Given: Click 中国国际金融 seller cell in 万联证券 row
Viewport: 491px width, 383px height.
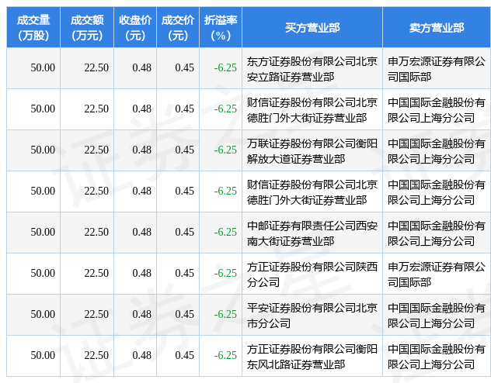Looking at the screenshot, I should [437, 151].
